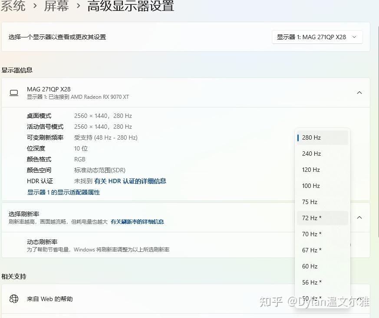Image resolution: width=379 pixels, height=318 pixels.
Task: Collapse the MAG 271QP X28 display info section
Action: click(x=359, y=93)
